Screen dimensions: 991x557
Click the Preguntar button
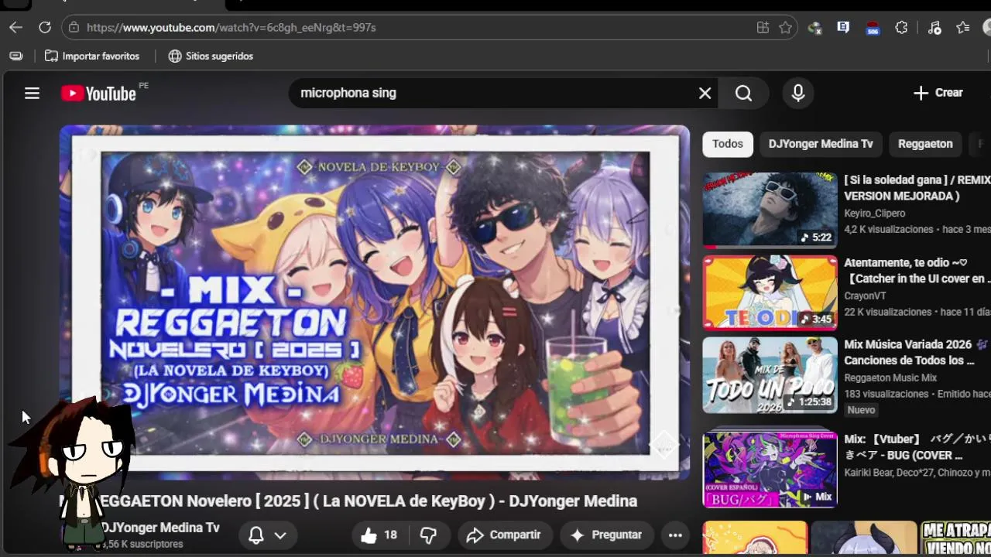606,535
